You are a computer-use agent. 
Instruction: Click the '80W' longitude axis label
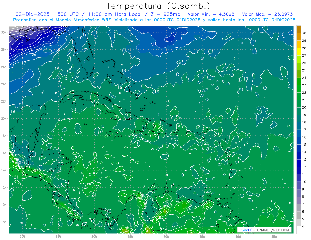[94, 237]
